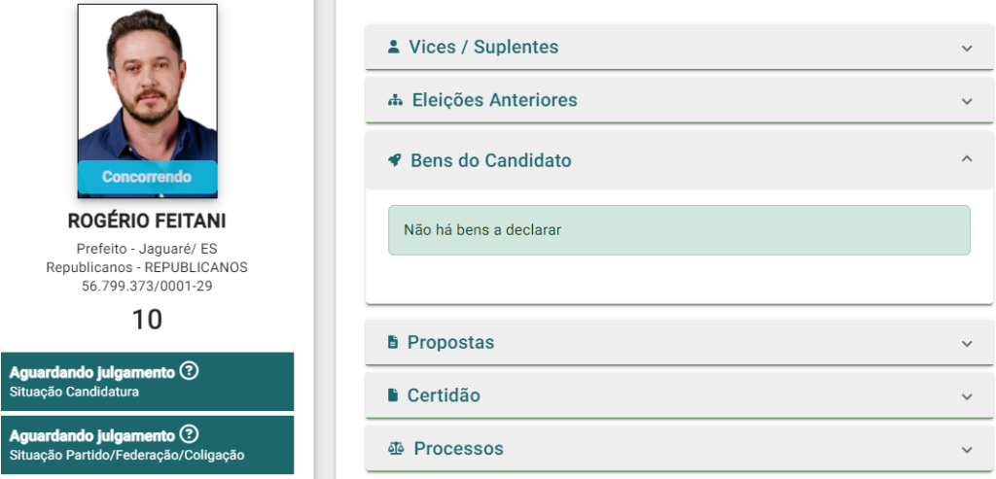Click the rocket icon beside Bens do Candidato
Image resolution: width=996 pixels, height=479 pixels.
pos(395,160)
